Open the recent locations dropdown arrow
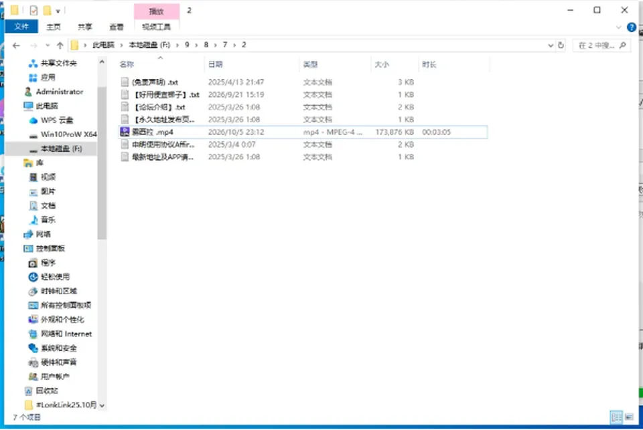 pos(48,45)
